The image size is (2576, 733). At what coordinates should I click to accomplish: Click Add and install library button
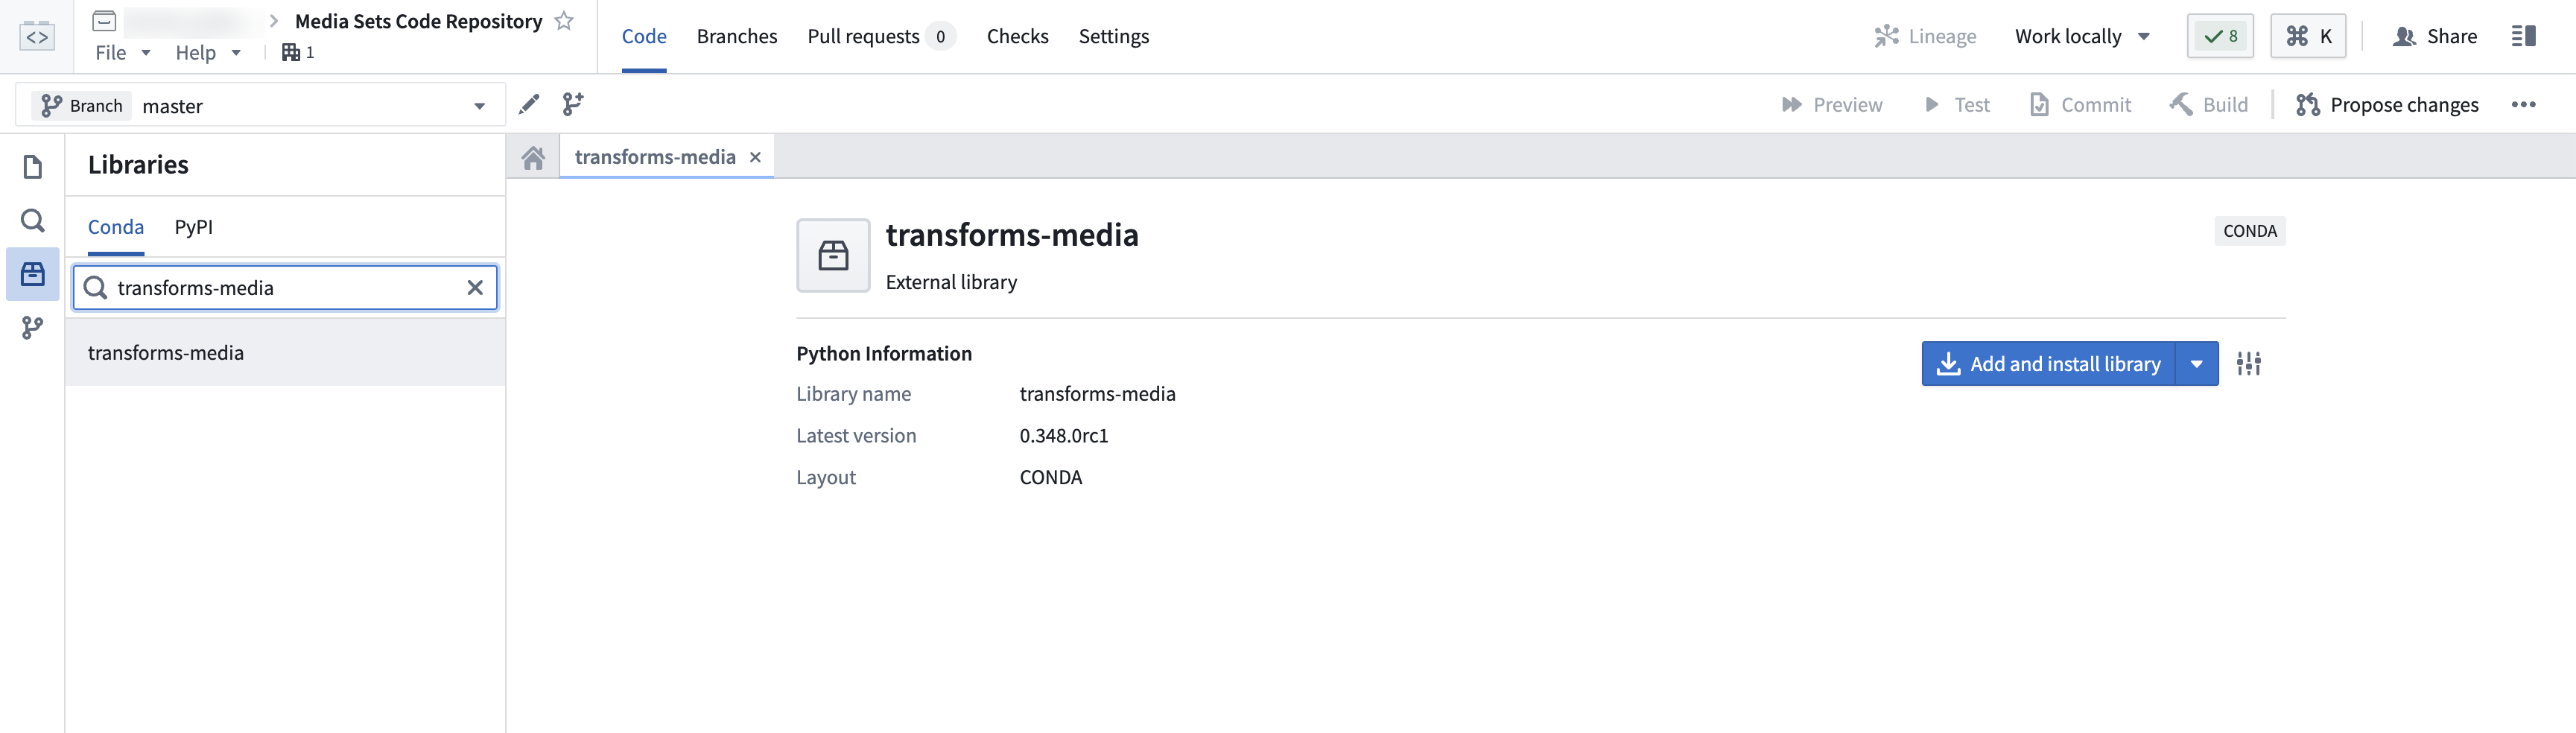click(x=2048, y=364)
